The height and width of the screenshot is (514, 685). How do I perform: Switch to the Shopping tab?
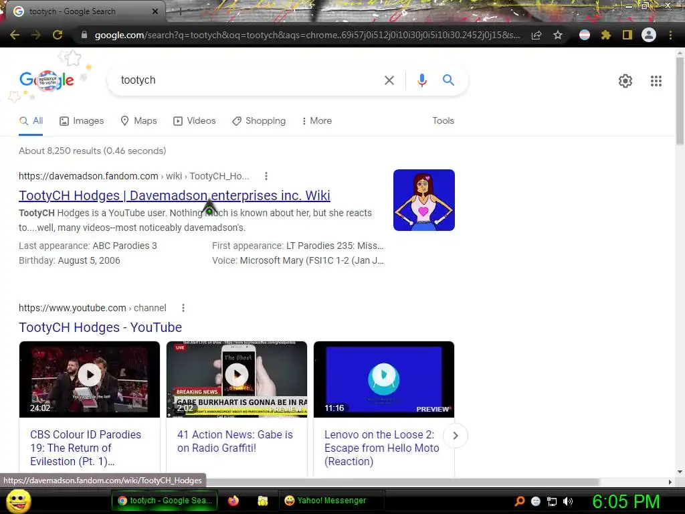click(x=259, y=121)
